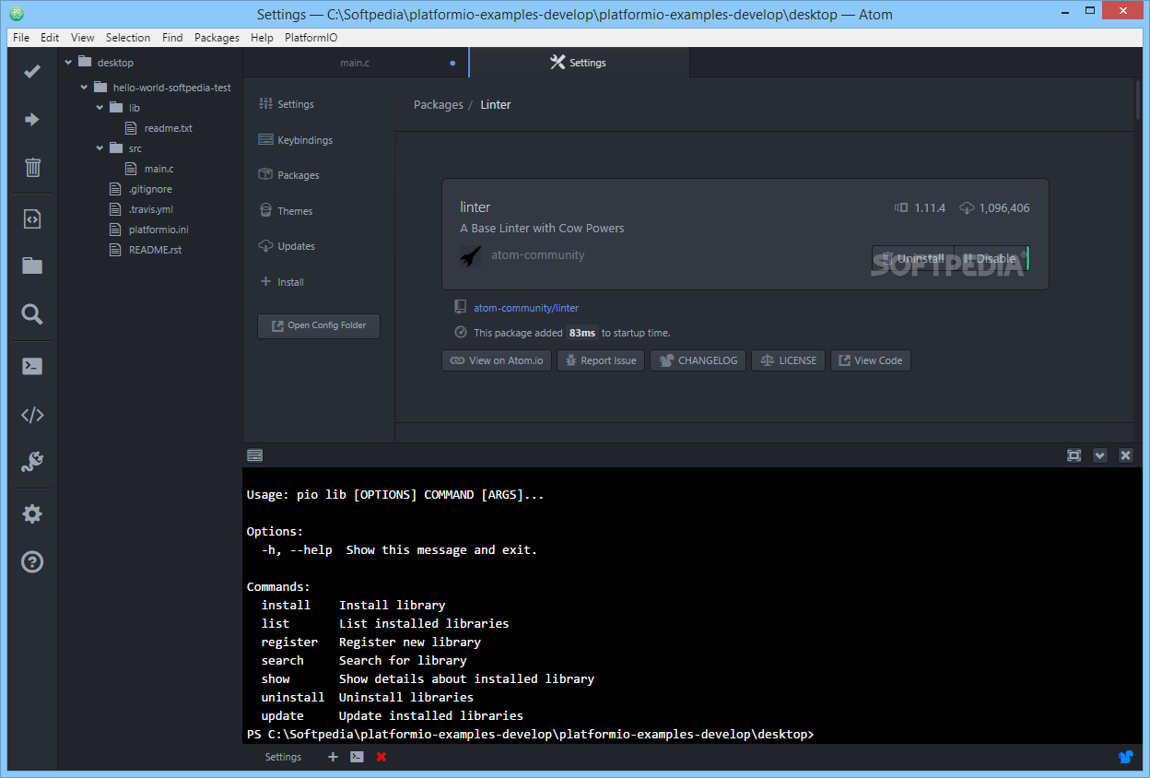Screen dimensions: 1150x778
Task: Click keyboard icon in terminal panel header
Action: point(255,454)
